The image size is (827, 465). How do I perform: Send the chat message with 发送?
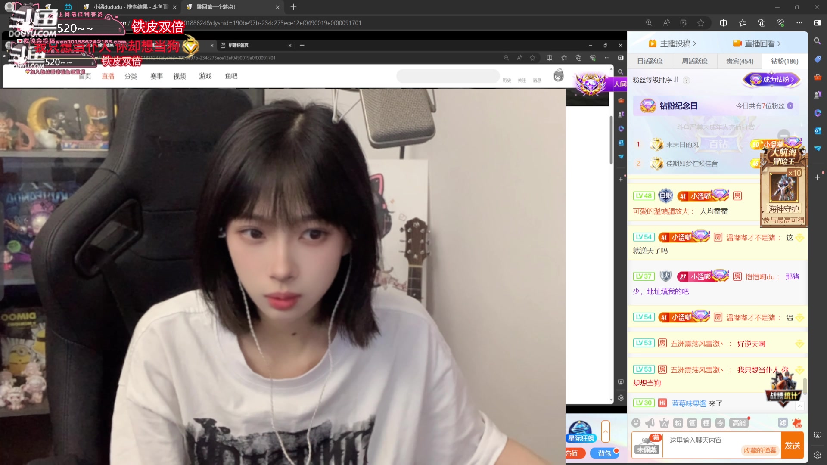793,446
